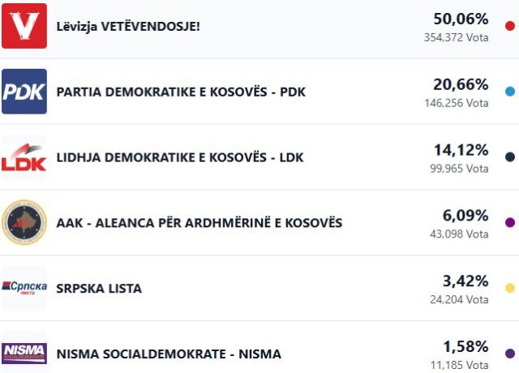Select Nisma Socialdemokrate - NISMA name
Screen dimensions: 519x373
[x=169, y=354]
